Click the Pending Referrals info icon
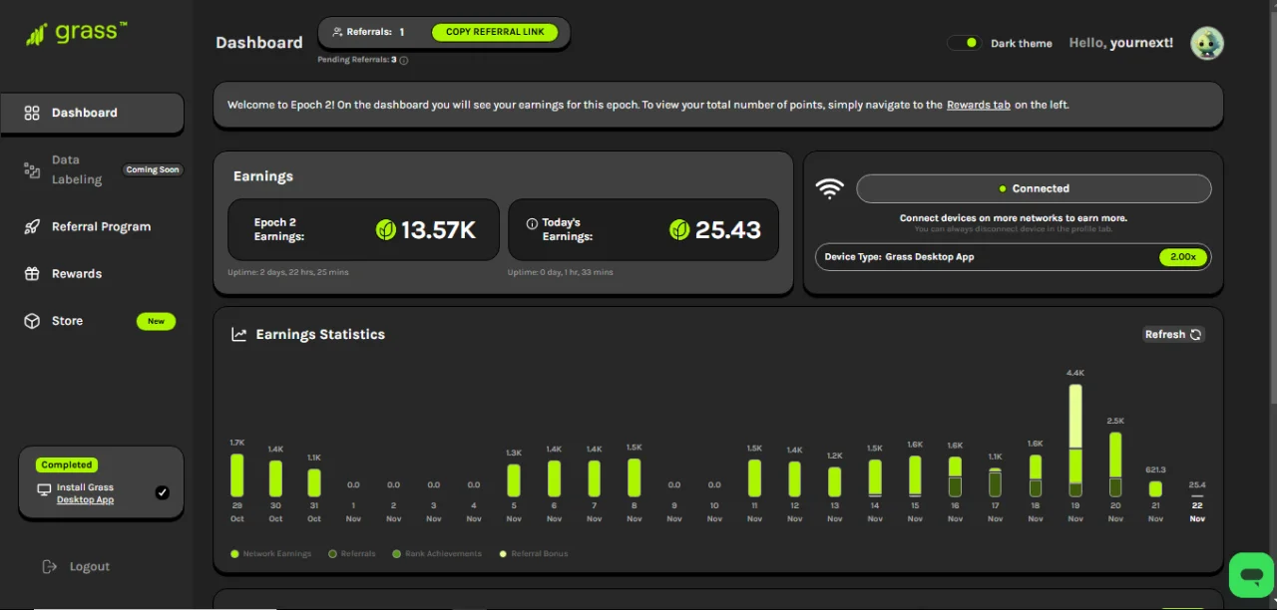The image size is (1277, 610). click(404, 60)
